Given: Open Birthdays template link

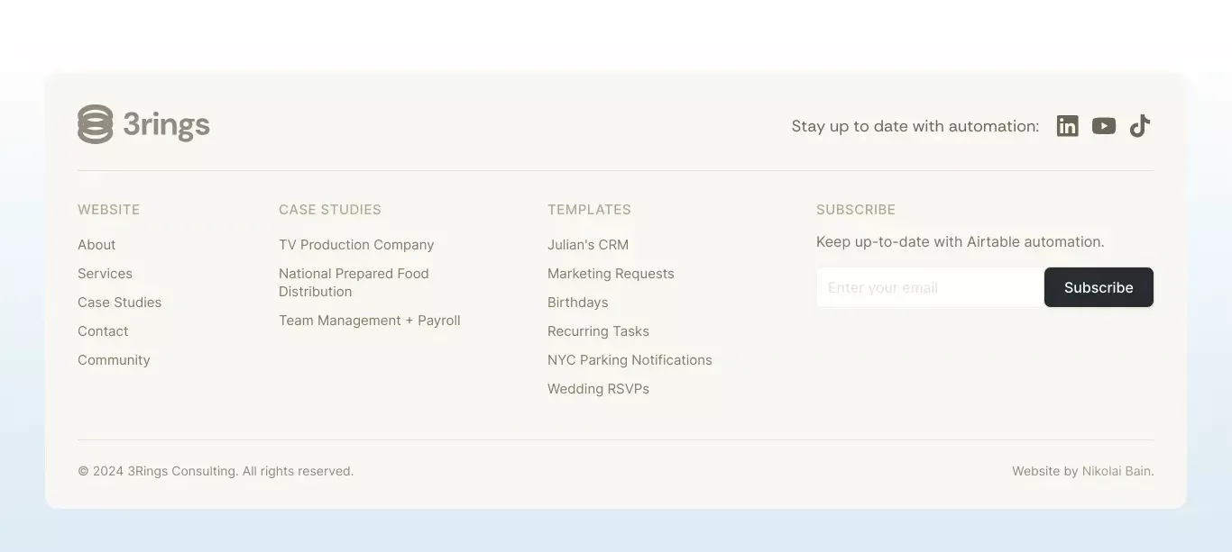Looking at the screenshot, I should 578,303.
